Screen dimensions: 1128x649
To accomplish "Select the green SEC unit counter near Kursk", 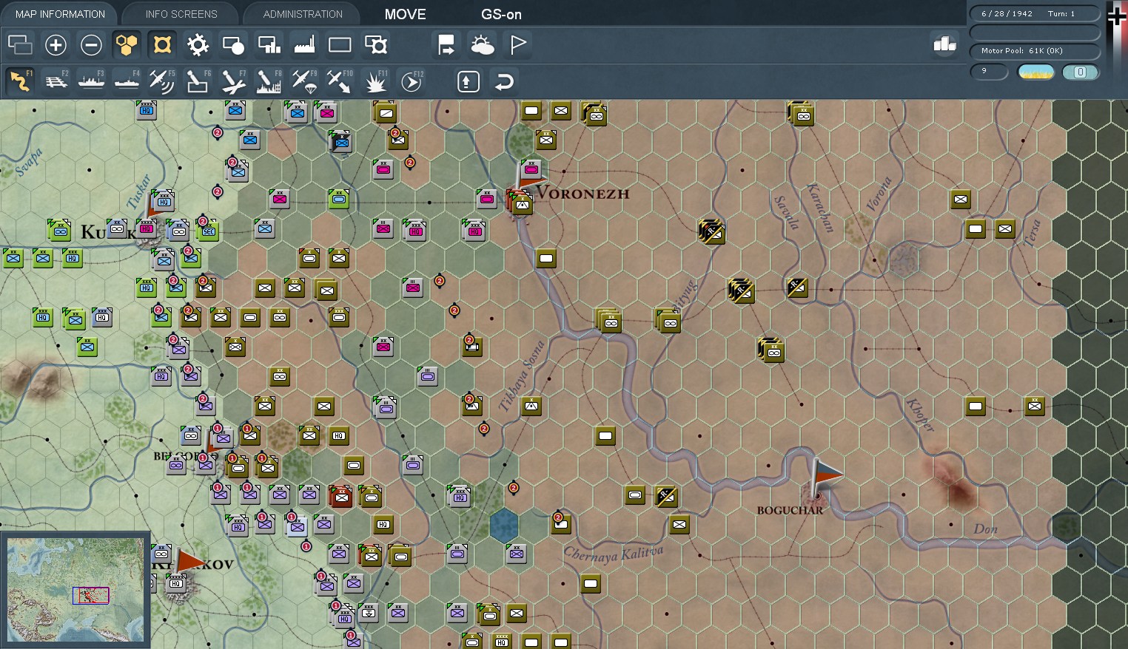I will 208,231.
